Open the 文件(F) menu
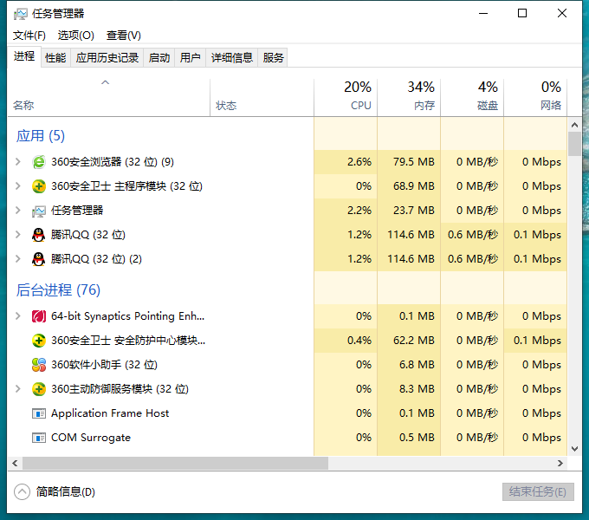This screenshot has width=589, height=520. pos(29,36)
